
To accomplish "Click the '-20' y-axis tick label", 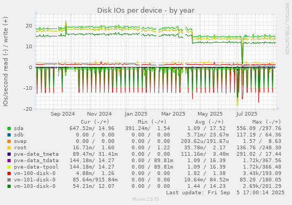I will click(28, 109).
